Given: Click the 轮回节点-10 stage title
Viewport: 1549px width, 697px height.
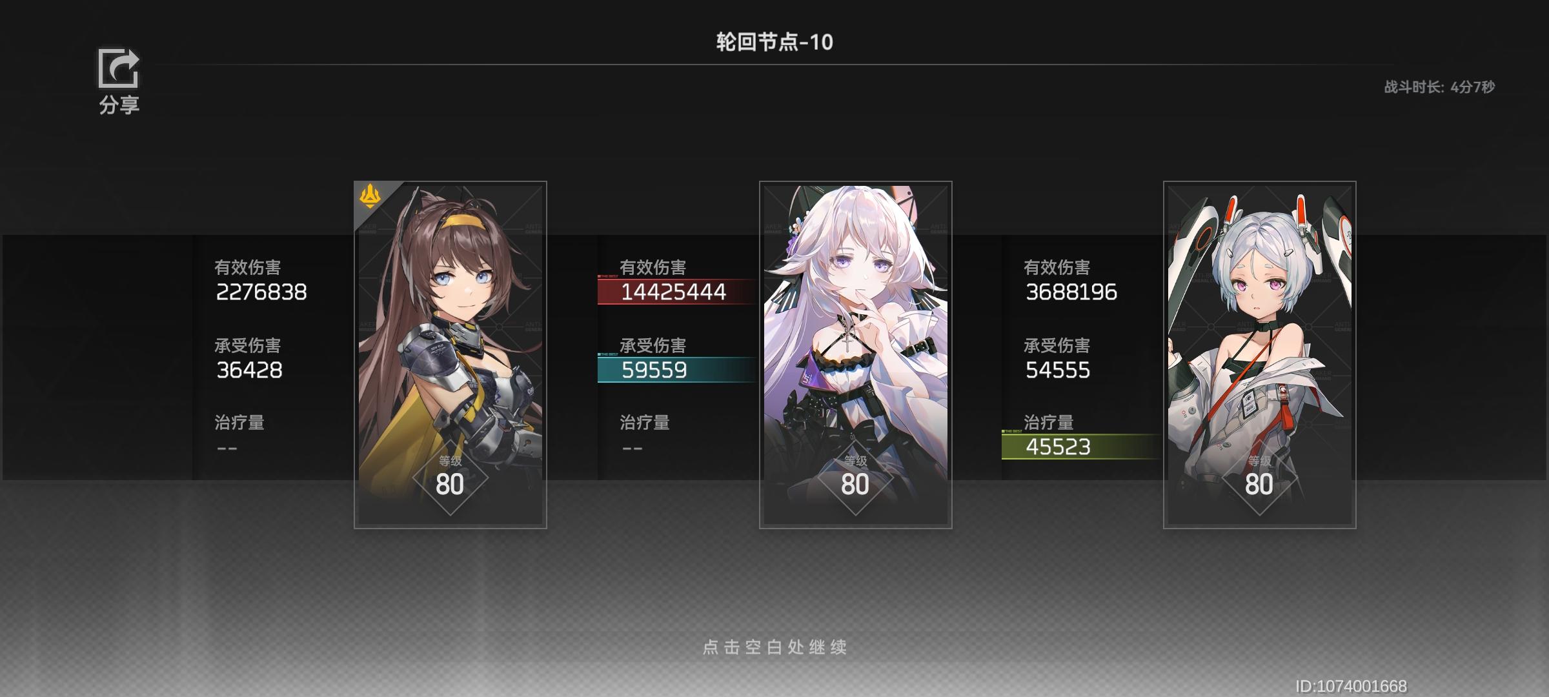Looking at the screenshot, I should click(x=774, y=42).
